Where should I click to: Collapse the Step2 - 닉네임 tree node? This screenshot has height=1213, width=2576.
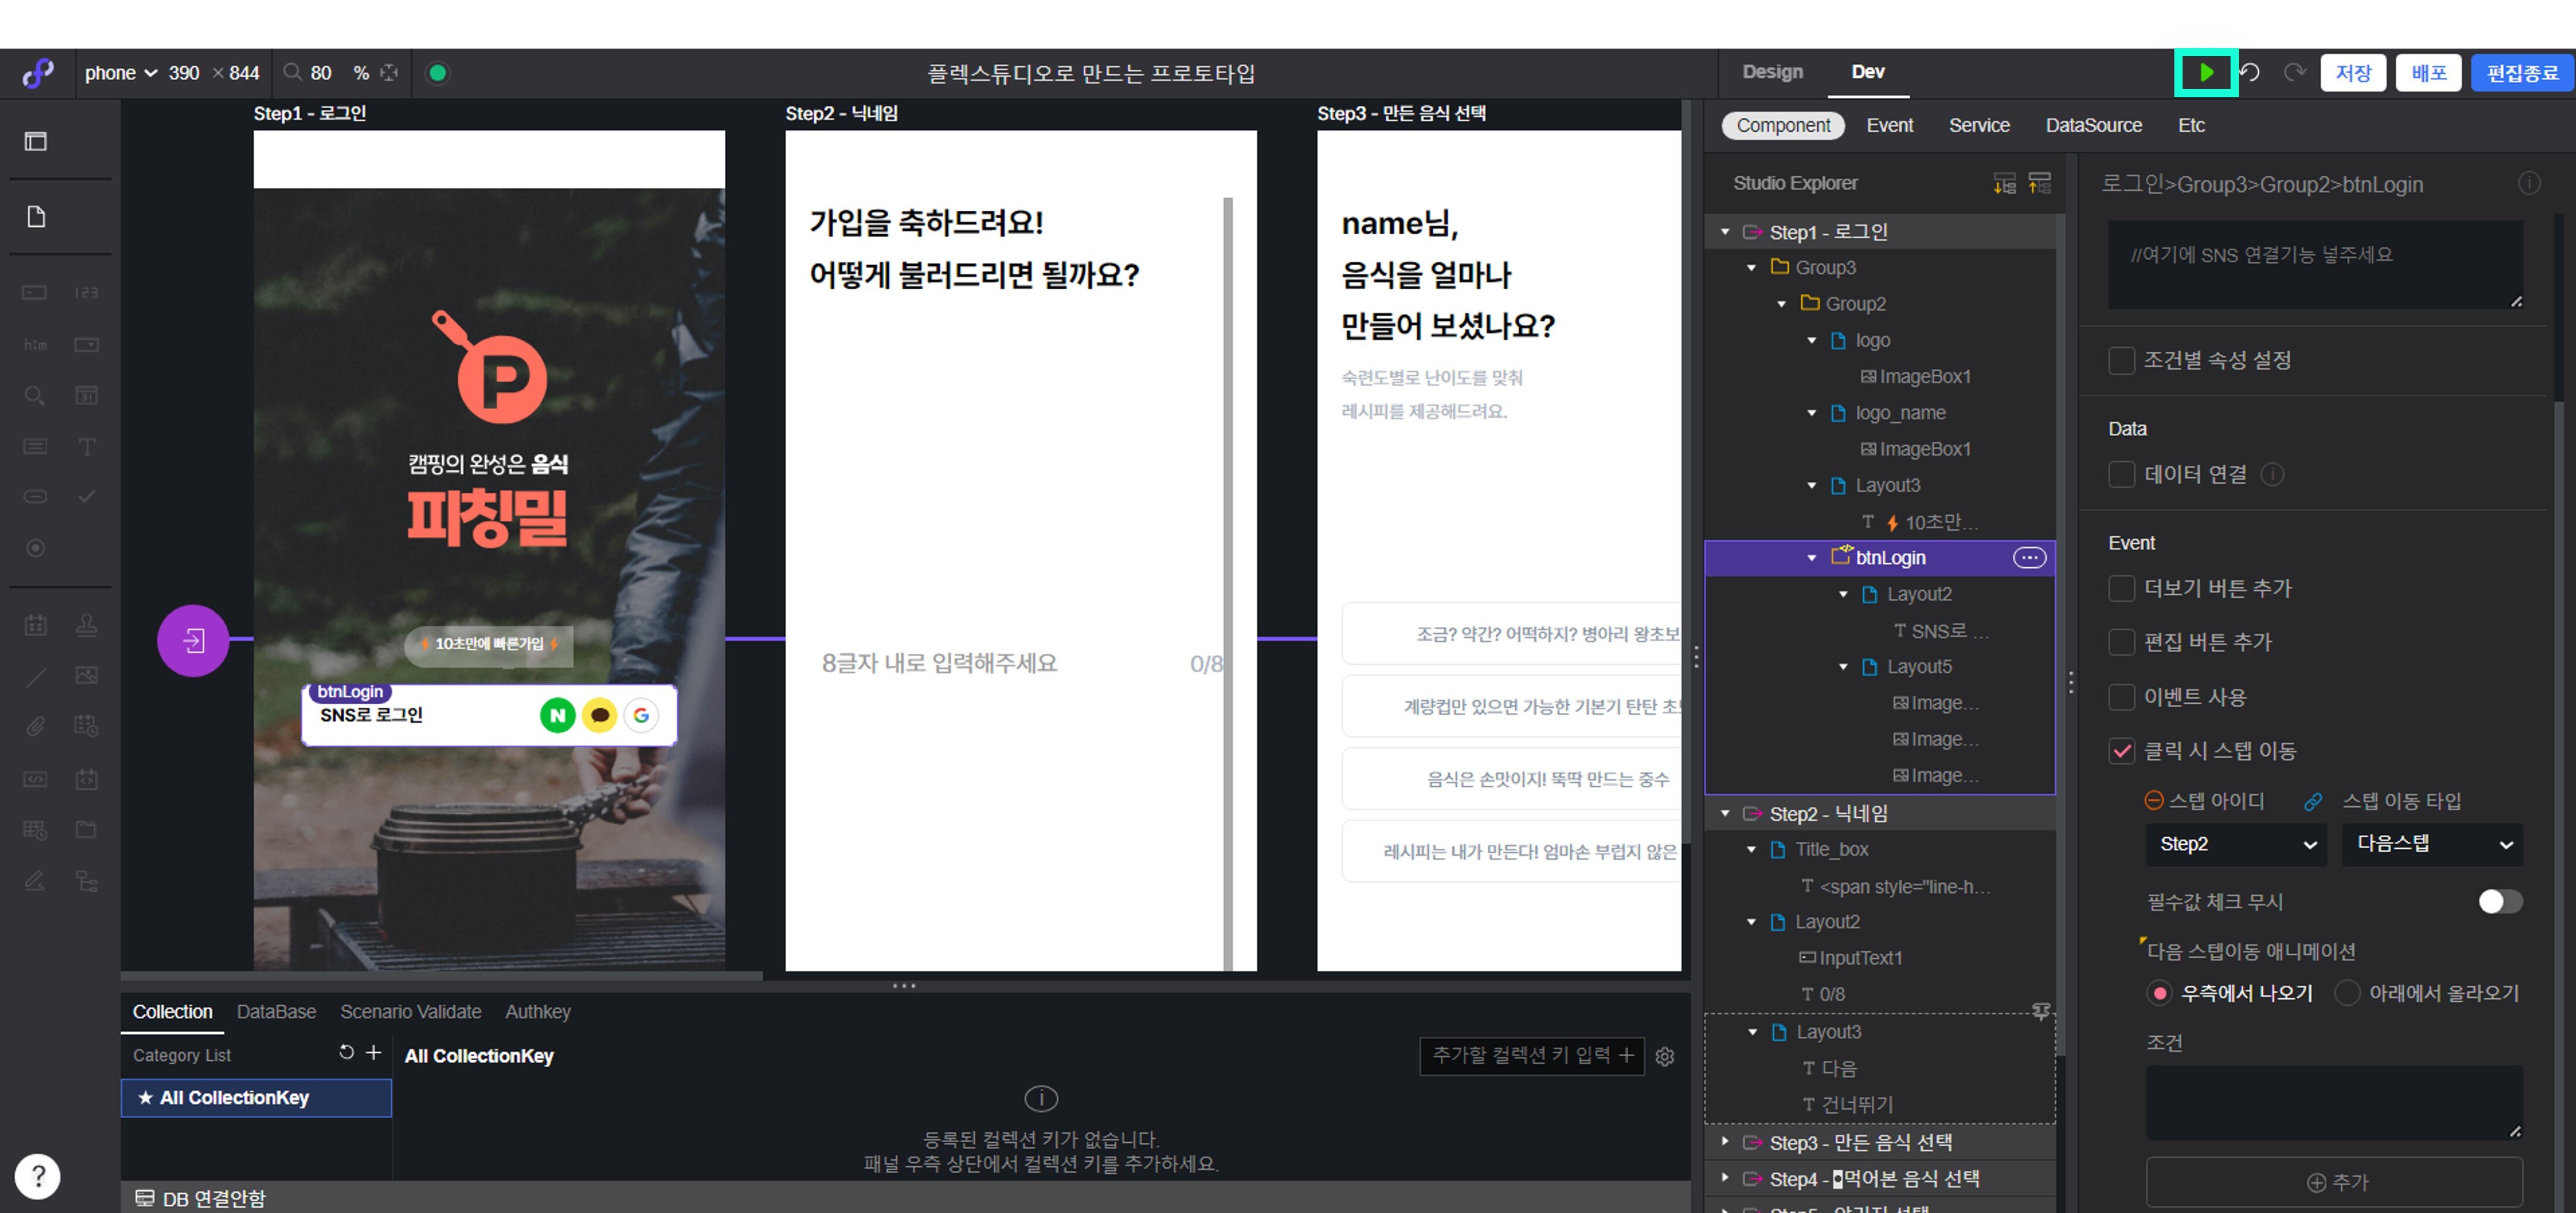[1725, 814]
